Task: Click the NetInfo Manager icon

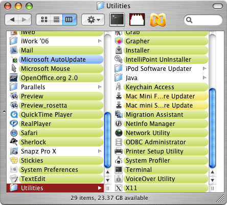Action: (x=119, y=123)
